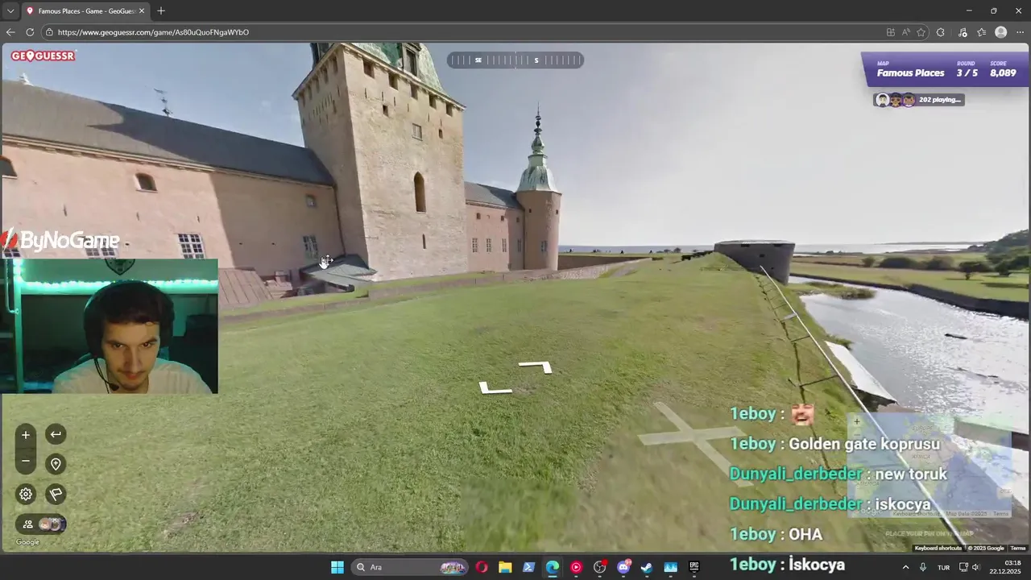The width and height of the screenshot is (1031, 580).
Task: Open the Photos app in taskbar
Action: coord(670,567)
